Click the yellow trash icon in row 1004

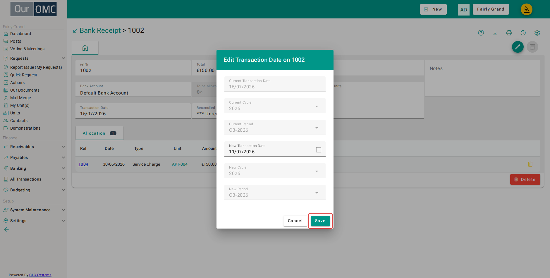pos(530,164)
